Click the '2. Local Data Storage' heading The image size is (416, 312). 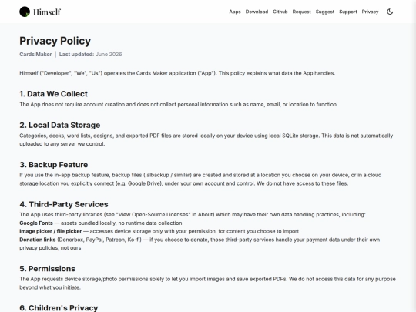[59, 125]
